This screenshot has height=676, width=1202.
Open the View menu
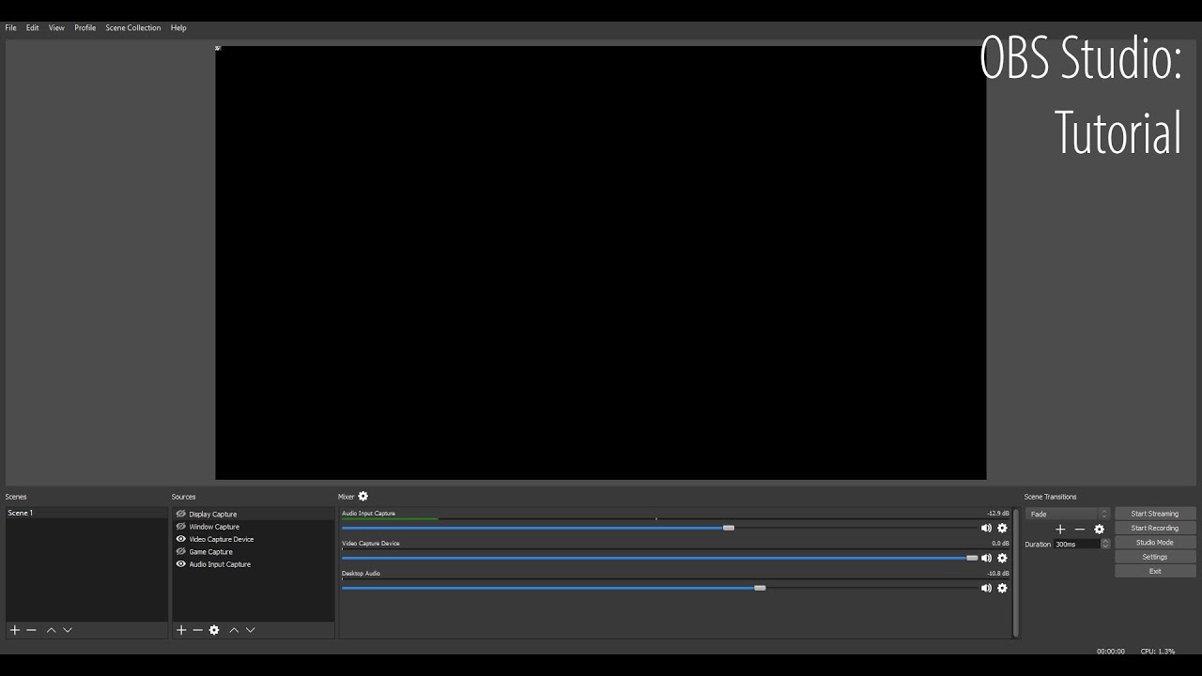point(56,28)
